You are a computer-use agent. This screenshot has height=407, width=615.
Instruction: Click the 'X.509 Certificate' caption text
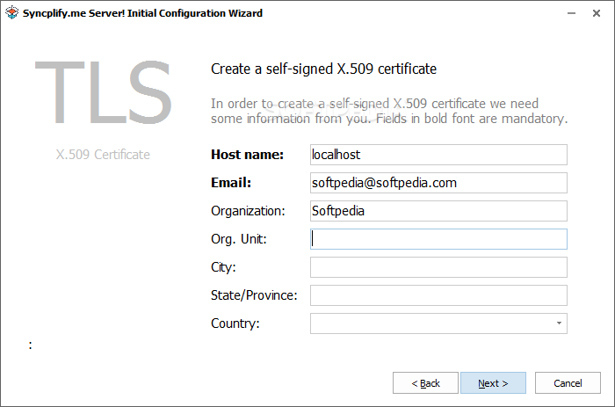pos(103,155)
